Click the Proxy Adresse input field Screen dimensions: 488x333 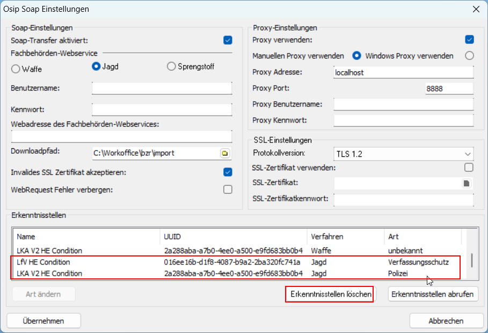[x=403, y=72]
